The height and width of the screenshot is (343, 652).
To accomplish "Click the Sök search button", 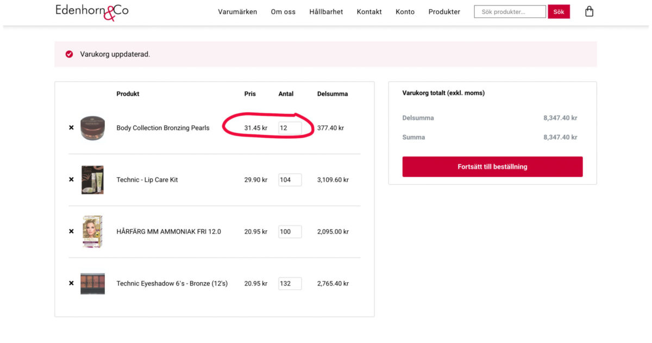I will click(x=559, y=12).
